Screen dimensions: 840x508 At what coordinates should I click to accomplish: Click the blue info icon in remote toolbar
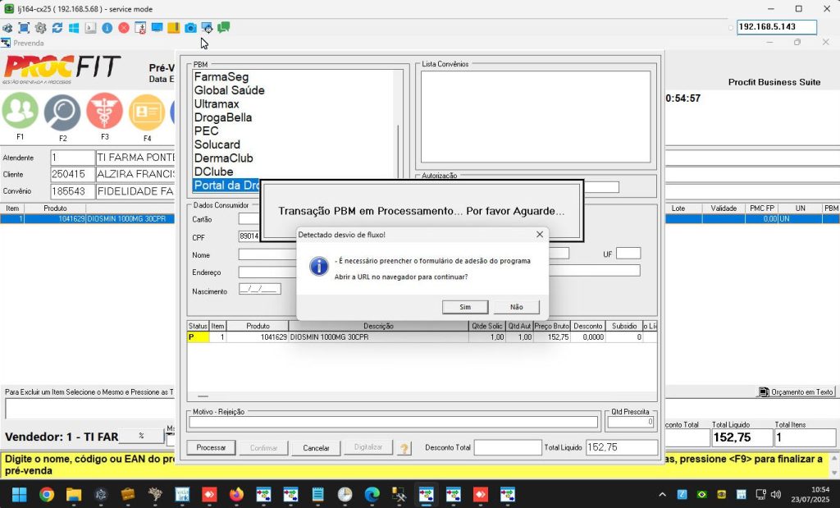coord(107,28)
